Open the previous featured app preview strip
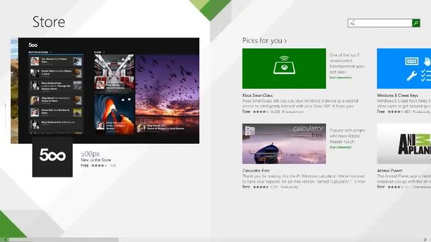 click(14, 91)
